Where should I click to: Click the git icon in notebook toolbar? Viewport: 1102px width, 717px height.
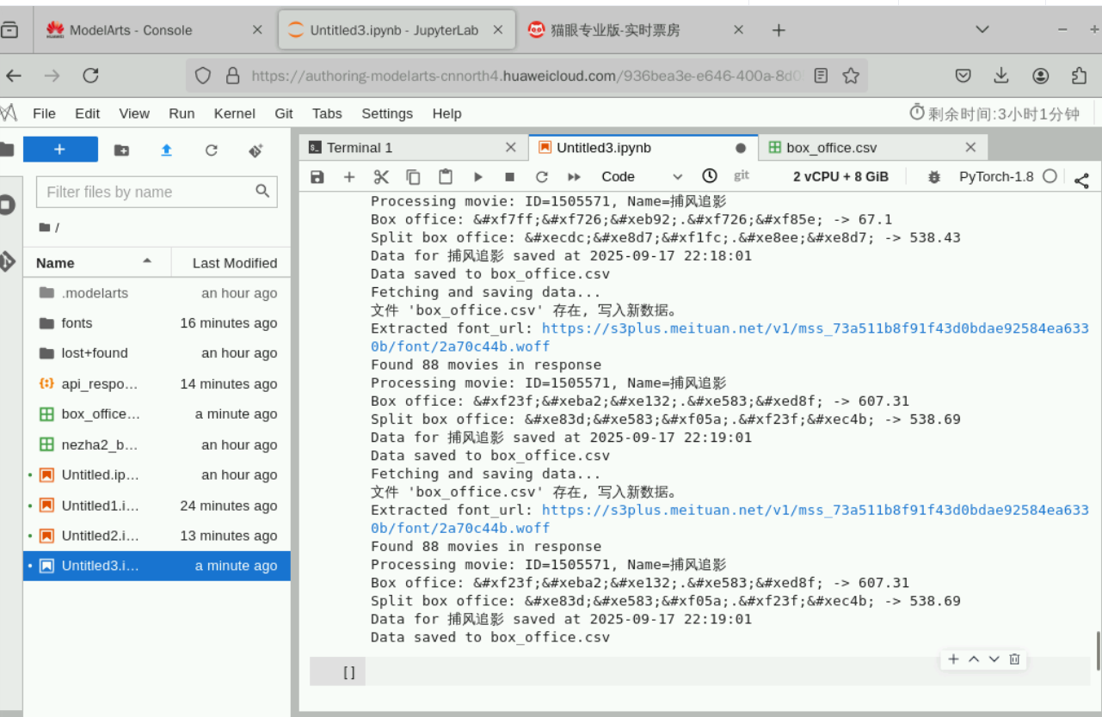[x=742, y=175]
